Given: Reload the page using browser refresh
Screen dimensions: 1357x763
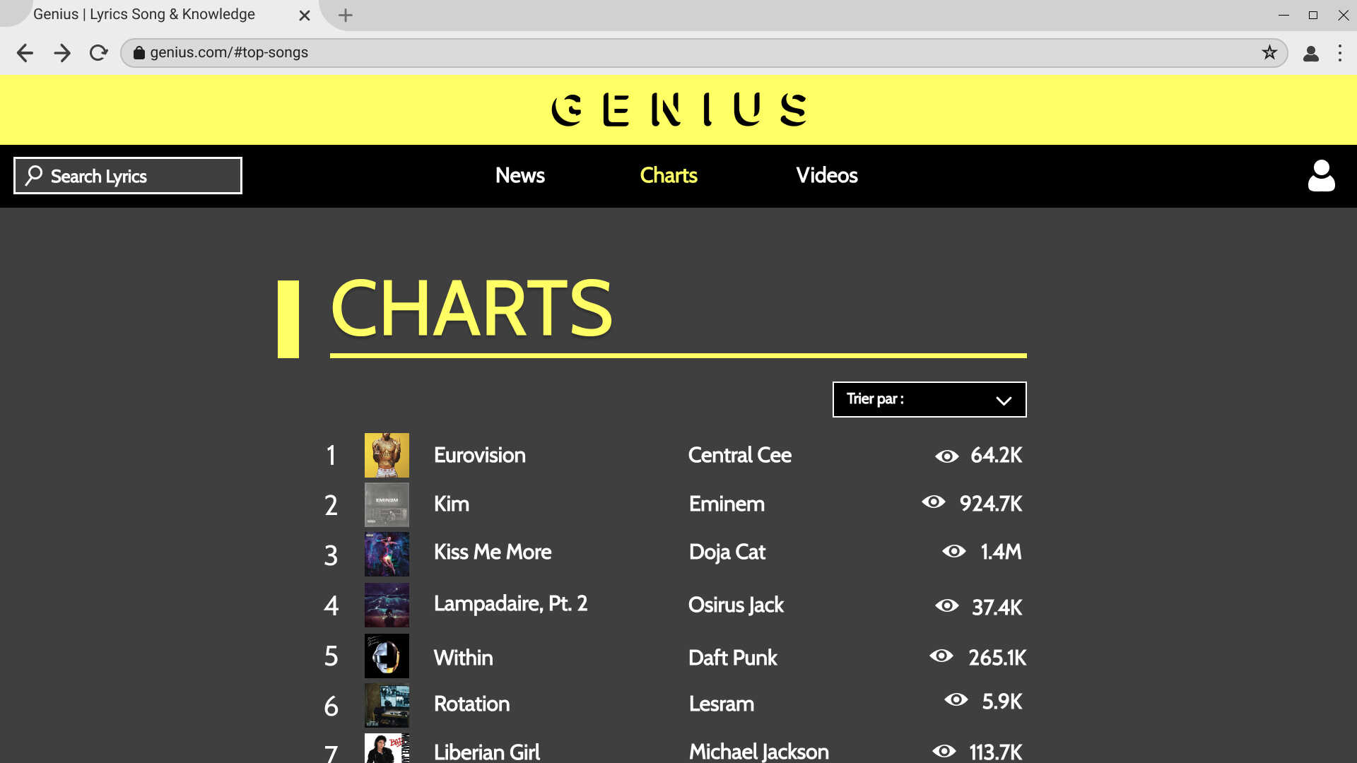Looking at the screenshot, I should [98, 53].
